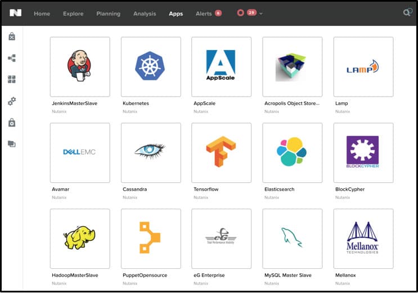Select the grid blocks sidebar icon
The image size is (418, 293).
click(12, 80)
